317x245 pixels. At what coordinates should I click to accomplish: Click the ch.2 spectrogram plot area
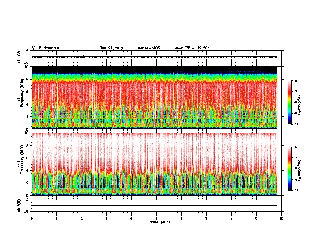click(x=154, y=164)
